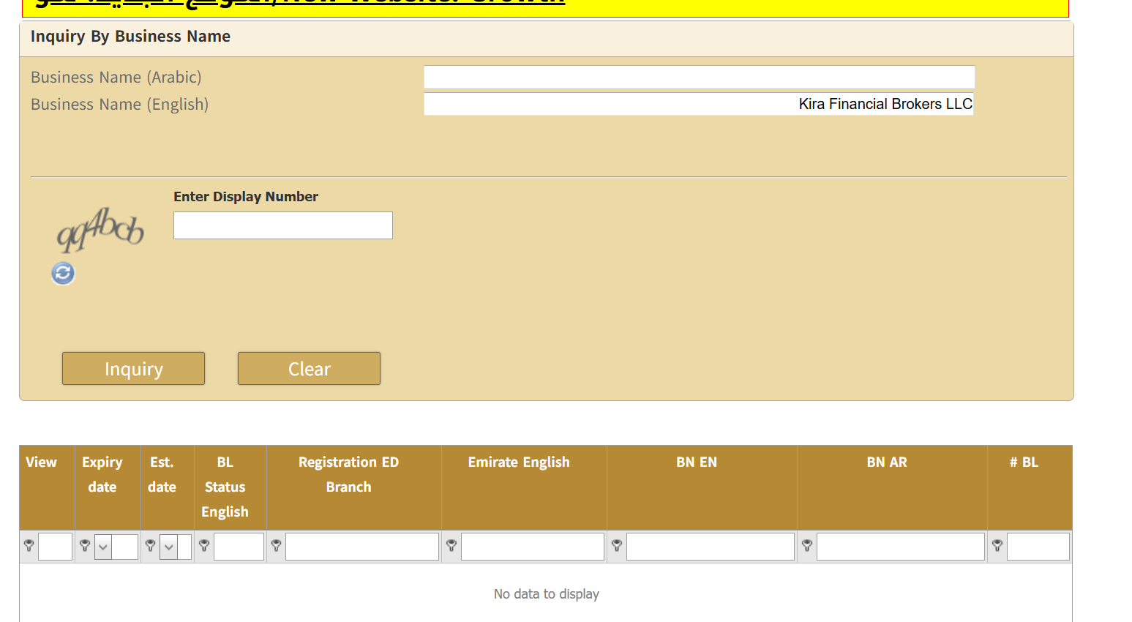Screen dimensions: 1132x622
Task: Expand Est. date filter dropdown arrow
Action: click(x=169, y=547)
